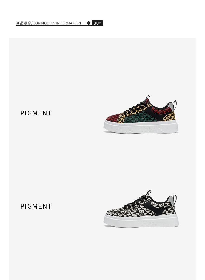Screen dimensions: 205x280
Task: Select PIGMENT label beside black-and-white sneaker
Action: click(x=36, y=206)
